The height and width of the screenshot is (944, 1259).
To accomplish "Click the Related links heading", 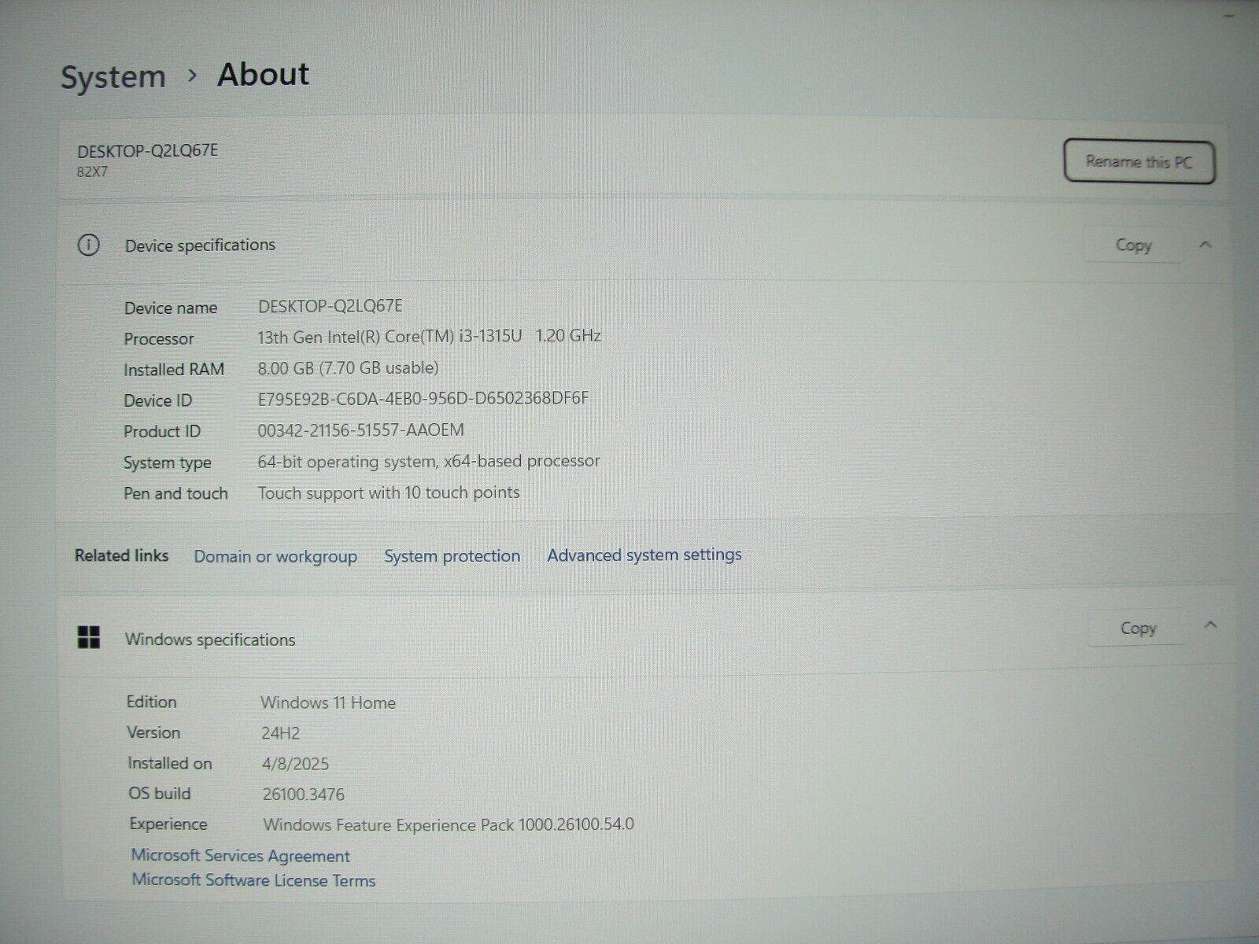I will [x=121, y=555].
